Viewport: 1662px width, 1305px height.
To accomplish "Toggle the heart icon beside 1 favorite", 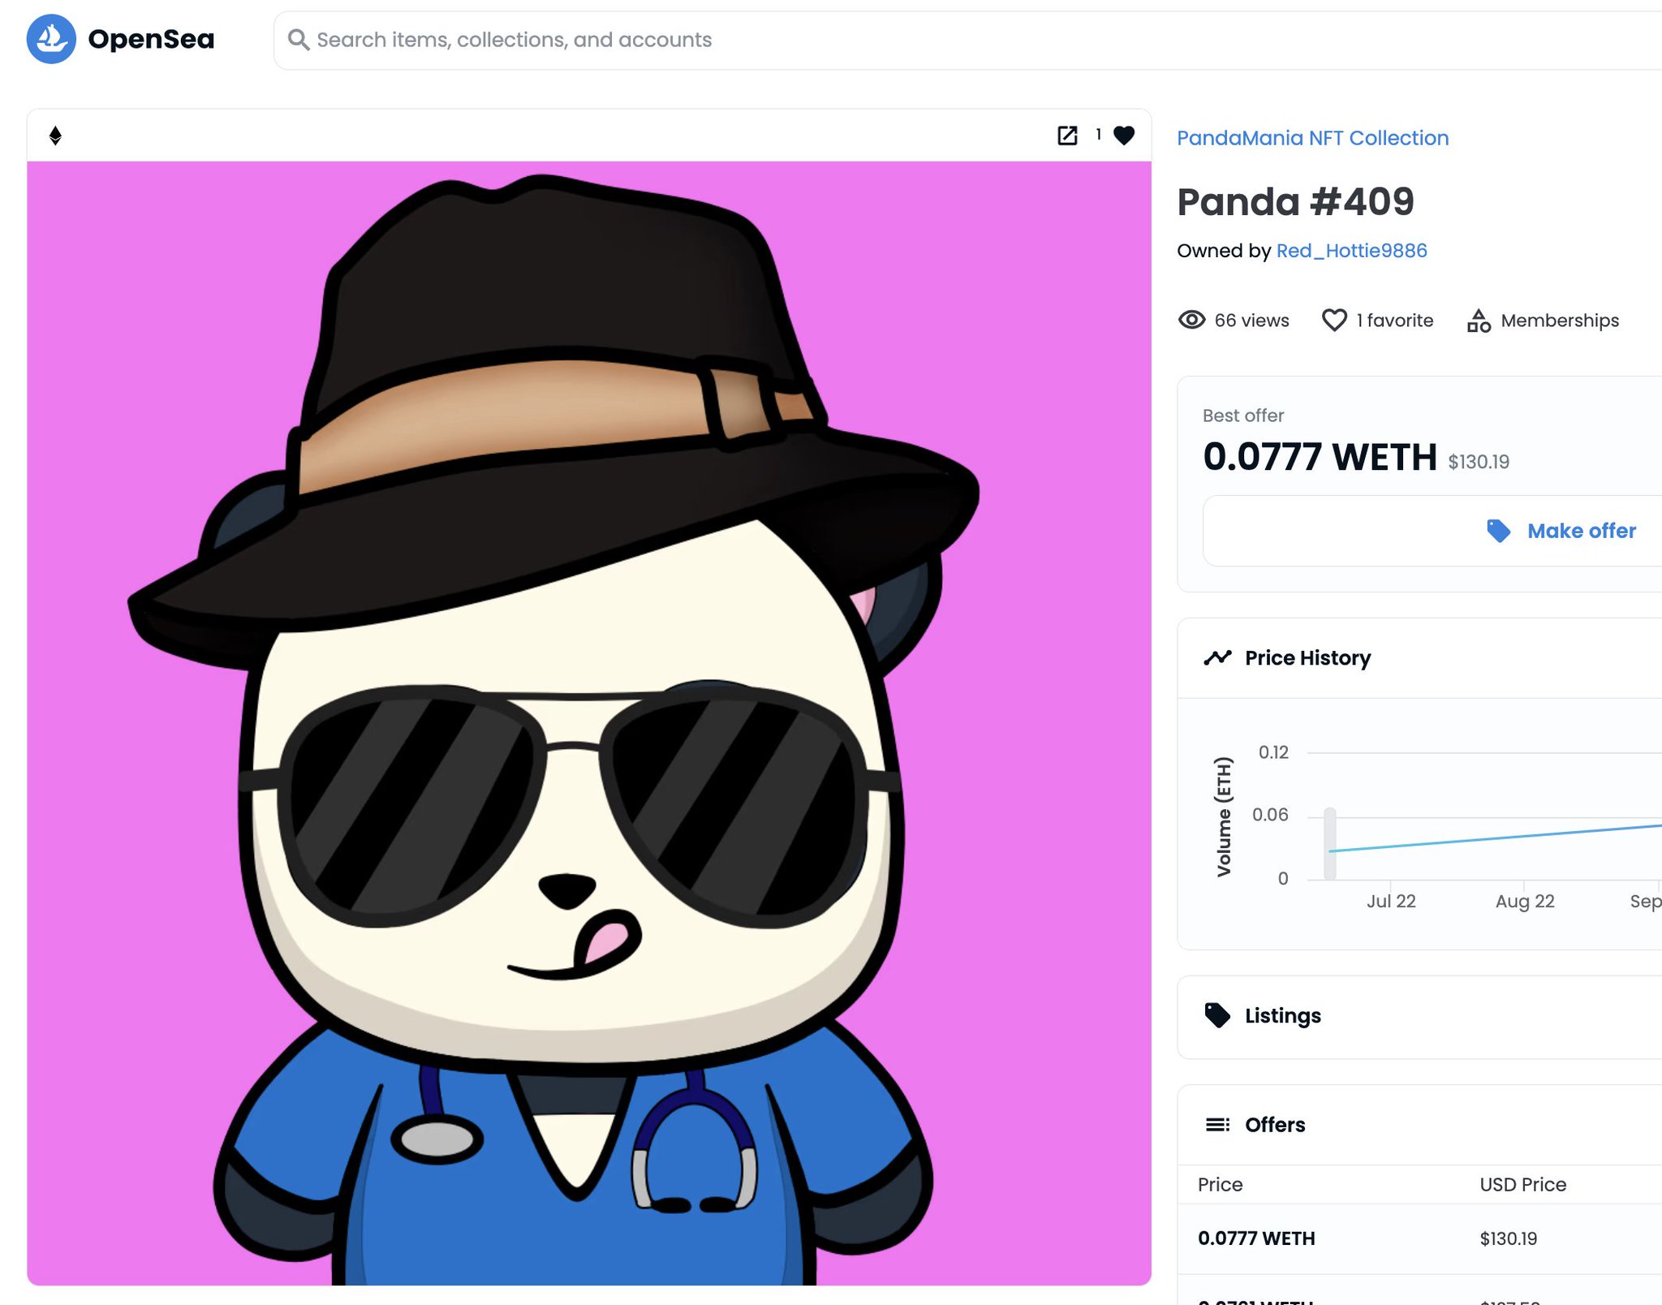I will pos(1334,320).
